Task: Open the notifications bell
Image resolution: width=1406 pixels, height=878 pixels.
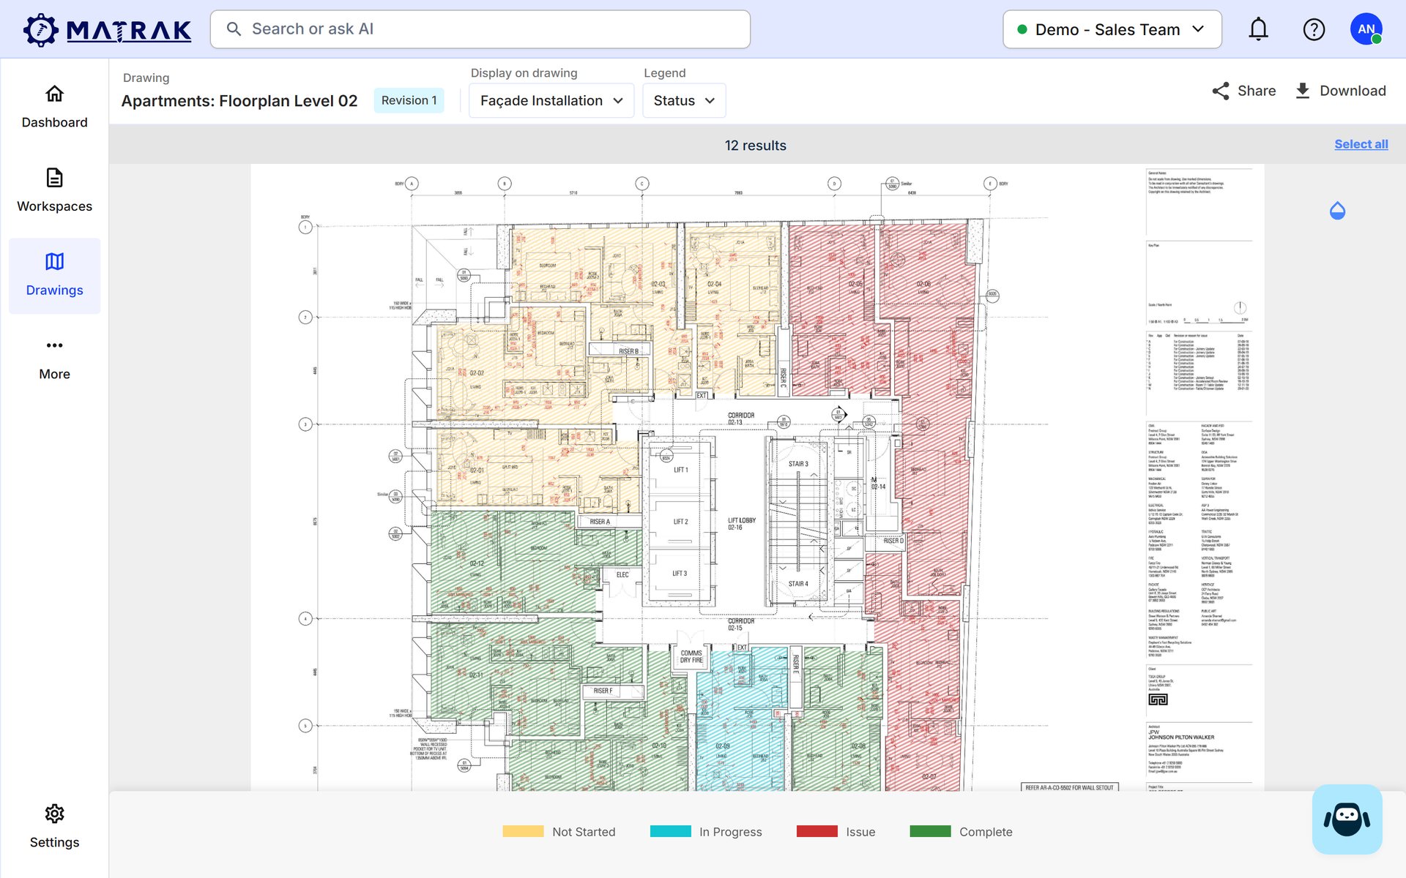Action: click(1258, 29)
